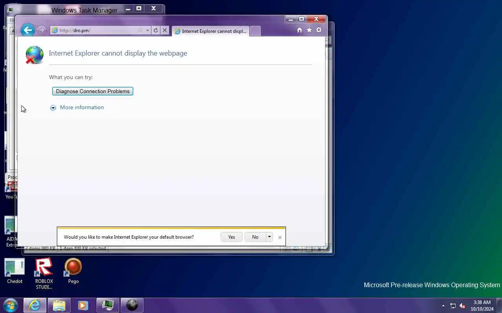
Task: Maximize the Windows Task Manager window
Action: coord(138,8)
